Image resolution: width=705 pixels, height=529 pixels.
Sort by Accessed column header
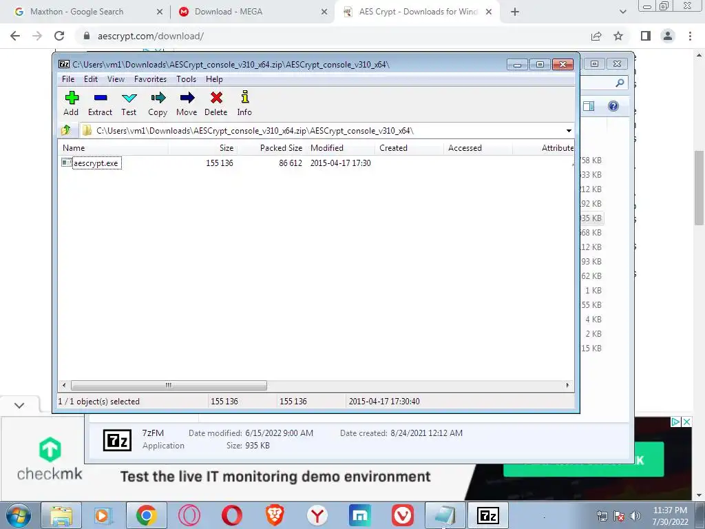click(x=478, y=148)
